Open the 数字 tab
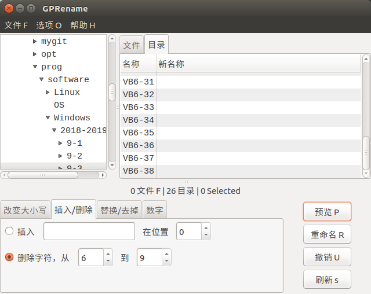 coord(155,210)
